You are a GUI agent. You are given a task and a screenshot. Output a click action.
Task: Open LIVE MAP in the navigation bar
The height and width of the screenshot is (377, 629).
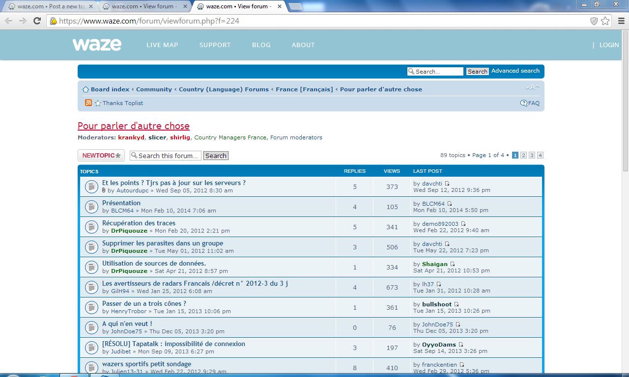click(x=162, y=45)
